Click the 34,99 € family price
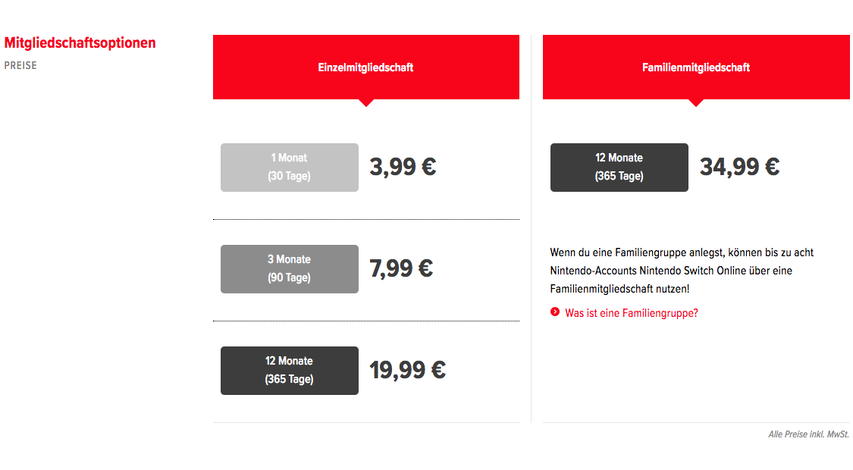853x470 pixels. (739, 167)
